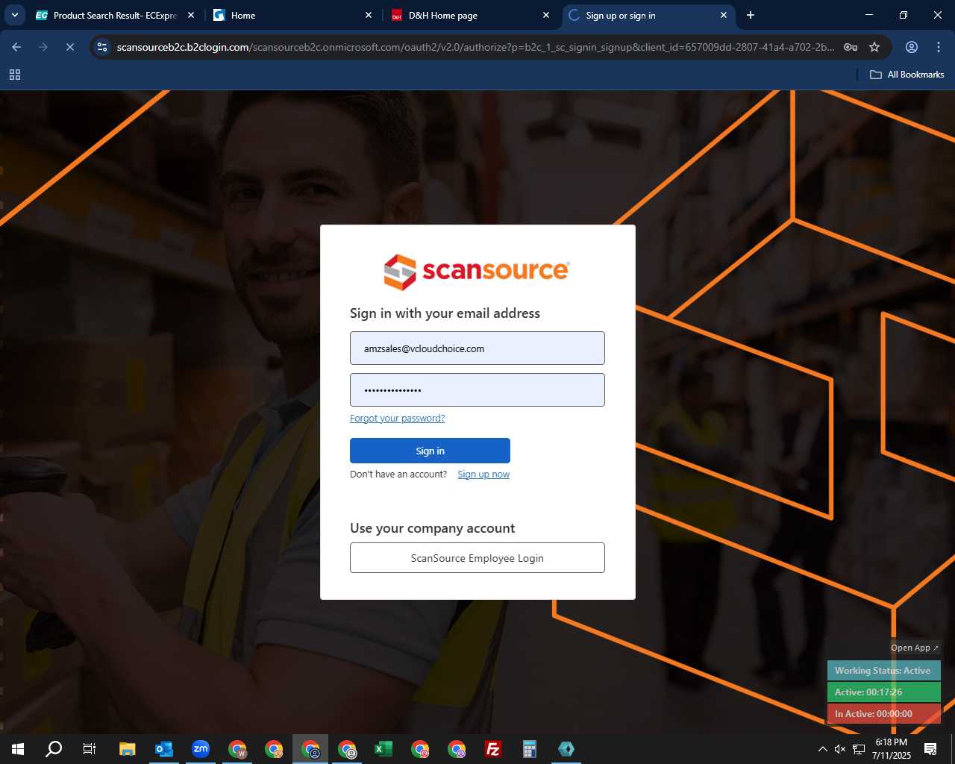The image size is (955, 764).
Task: Open the teal hexagon app on the taskbar
Action: tap(566, 749)
